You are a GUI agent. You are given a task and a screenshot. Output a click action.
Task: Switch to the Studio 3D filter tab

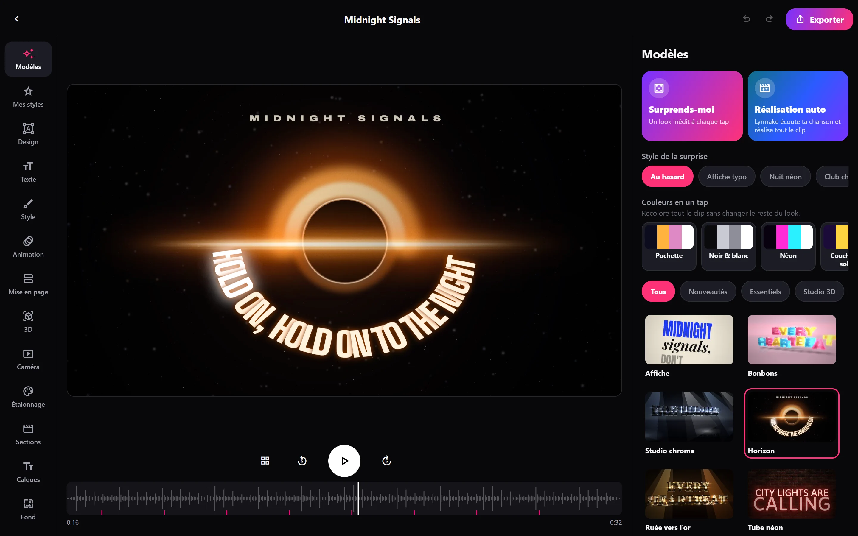(x=819, y=292)
